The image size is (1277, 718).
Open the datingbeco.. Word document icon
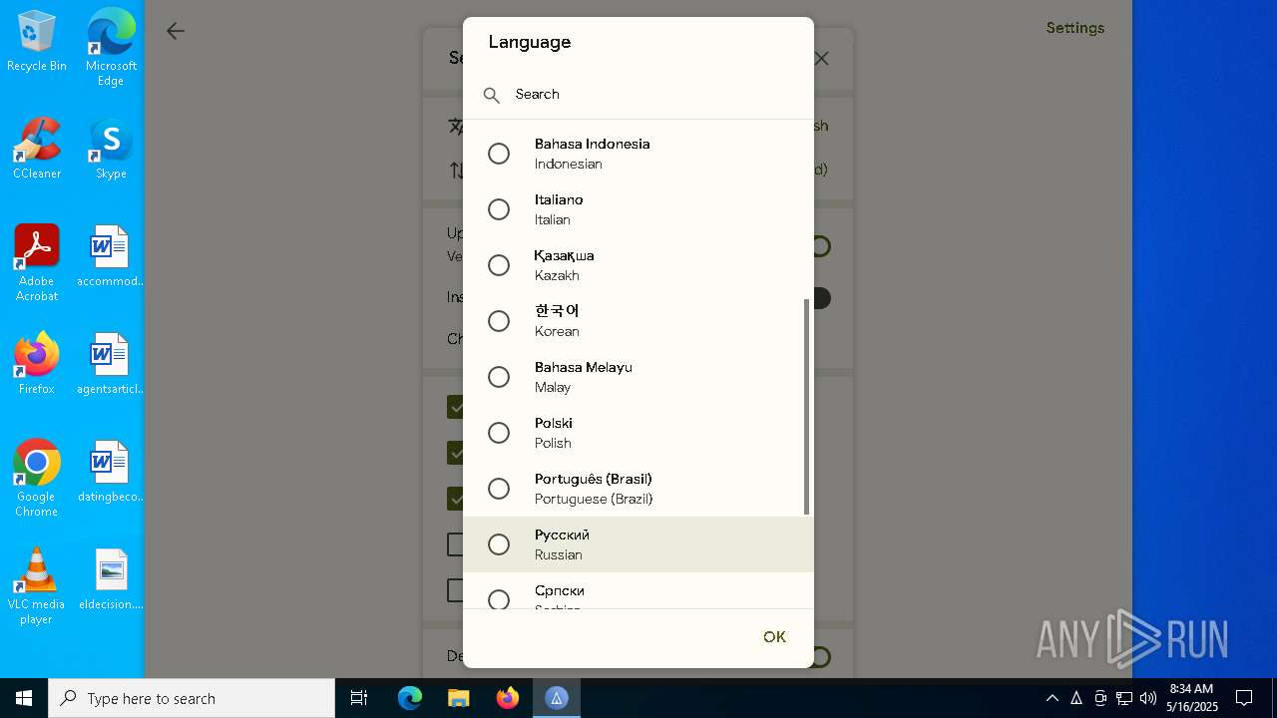pyautogui.click(x=111, y=472)
